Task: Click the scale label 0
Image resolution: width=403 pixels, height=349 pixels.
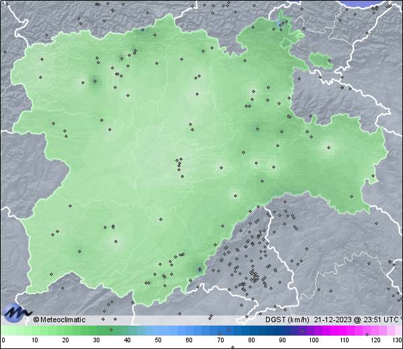Action: pyautogui.click(x=3, y=340)
